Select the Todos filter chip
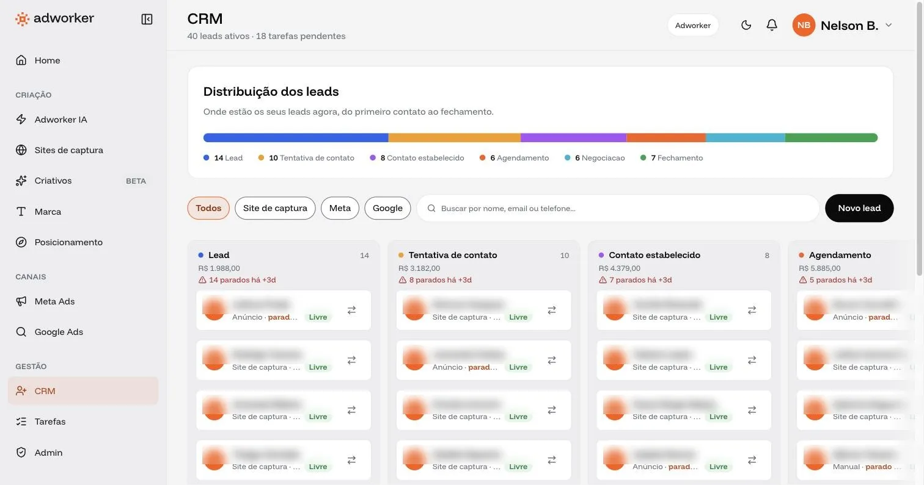This screenshot has width=924, height=485. pos(208,208)
